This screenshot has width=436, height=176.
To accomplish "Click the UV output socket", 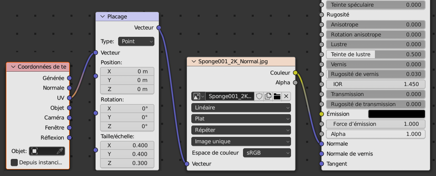I will (69, 98).
